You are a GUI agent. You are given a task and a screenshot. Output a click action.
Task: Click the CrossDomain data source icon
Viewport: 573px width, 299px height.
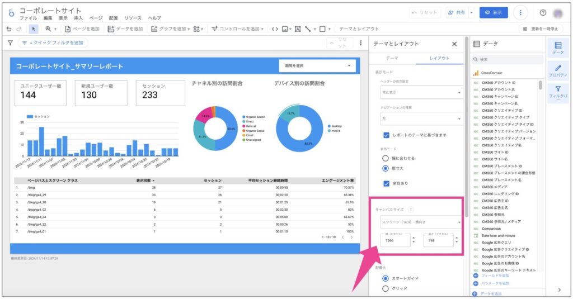tap(476, 73)
